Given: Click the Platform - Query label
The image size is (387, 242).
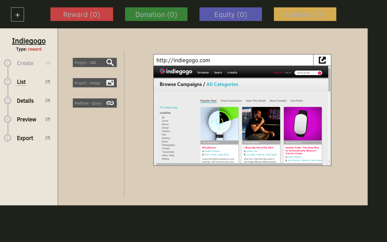Looking at the screenshot, I should [x=88, y=103].
